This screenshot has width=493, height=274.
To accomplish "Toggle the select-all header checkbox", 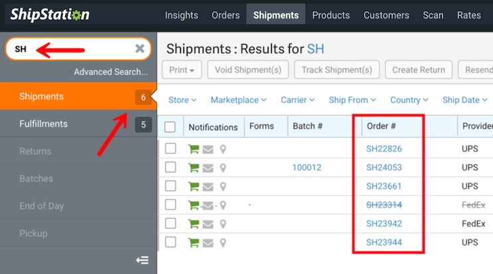I will point(170,127).
